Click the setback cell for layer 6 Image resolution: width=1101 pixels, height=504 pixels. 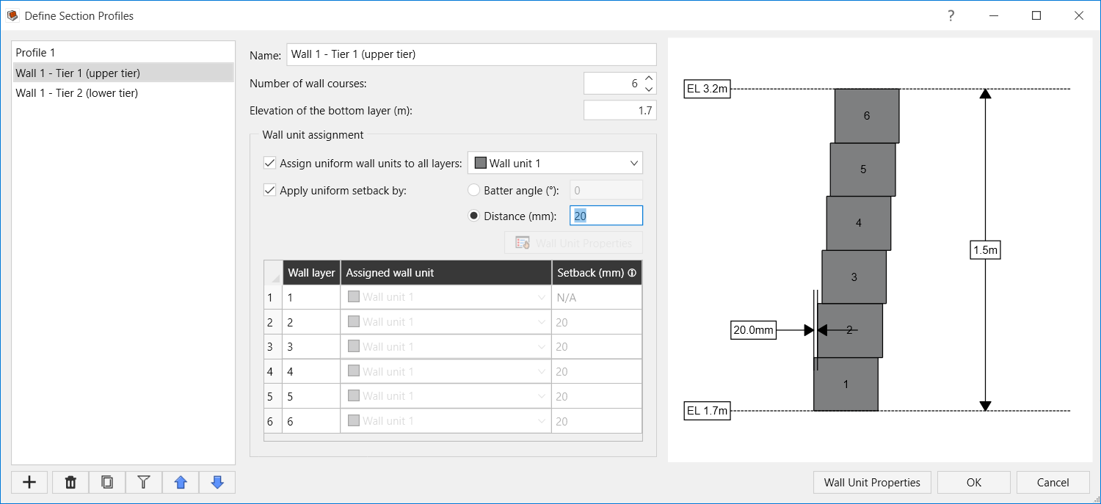pyautogui.click(x=597, y=421)
